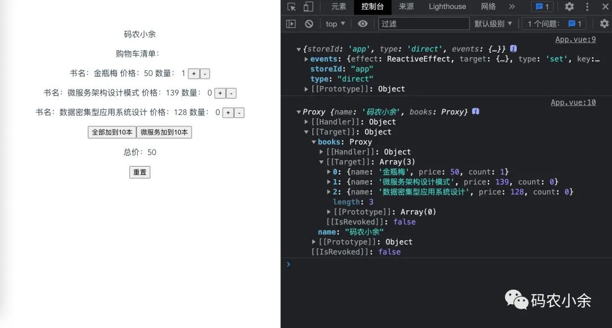The width and height of the screenshot is (612, 328).
Task: Increase 金瓶梅 quantity with plus button
Action: (194, 73)
